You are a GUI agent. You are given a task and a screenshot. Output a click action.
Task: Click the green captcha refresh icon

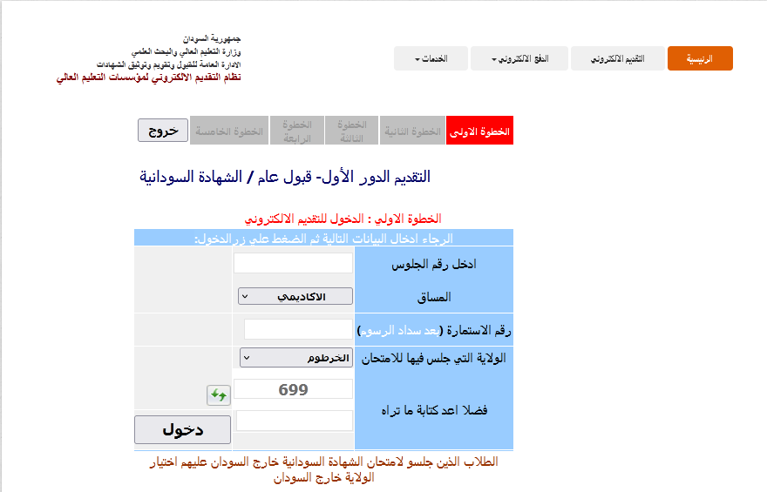click(219, 394)
